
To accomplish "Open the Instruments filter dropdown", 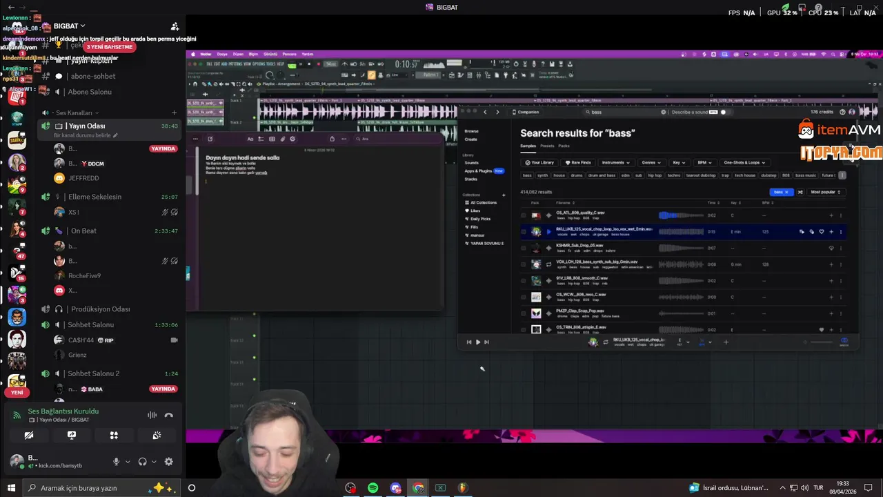I will (615, 163).
